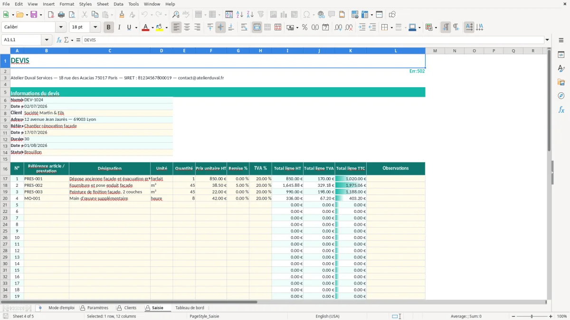Apply the yellow Background Color swatch
570x320 pixels.
pyautogui.click(x=160, y=27)
